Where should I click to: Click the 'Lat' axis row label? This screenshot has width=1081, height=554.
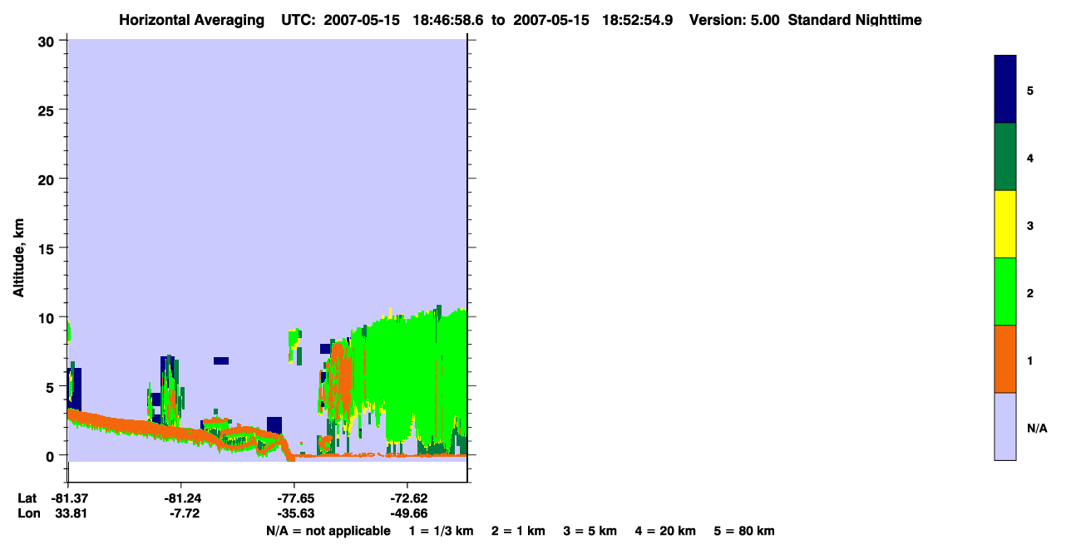(x=27, y=498)
